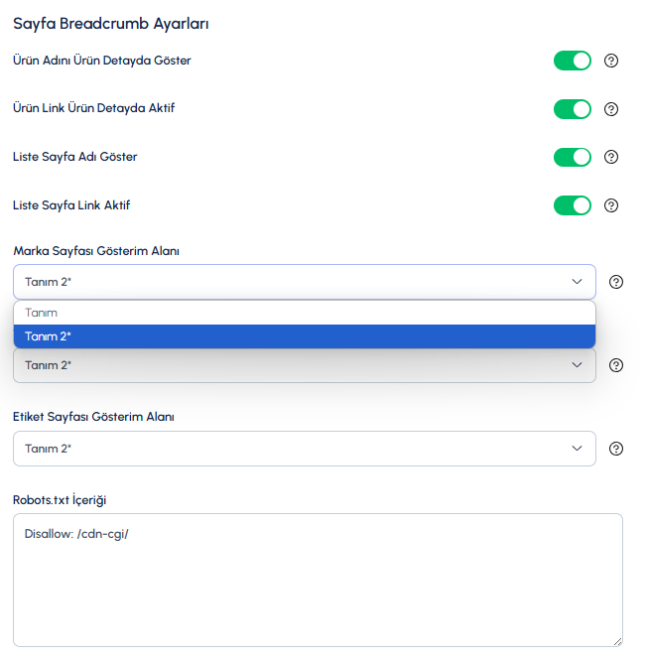Click the Disallow: /cdn-cgi/ text line
Image resolution: width=647 pixels, height=659 pixels.
tap(76, 534)
